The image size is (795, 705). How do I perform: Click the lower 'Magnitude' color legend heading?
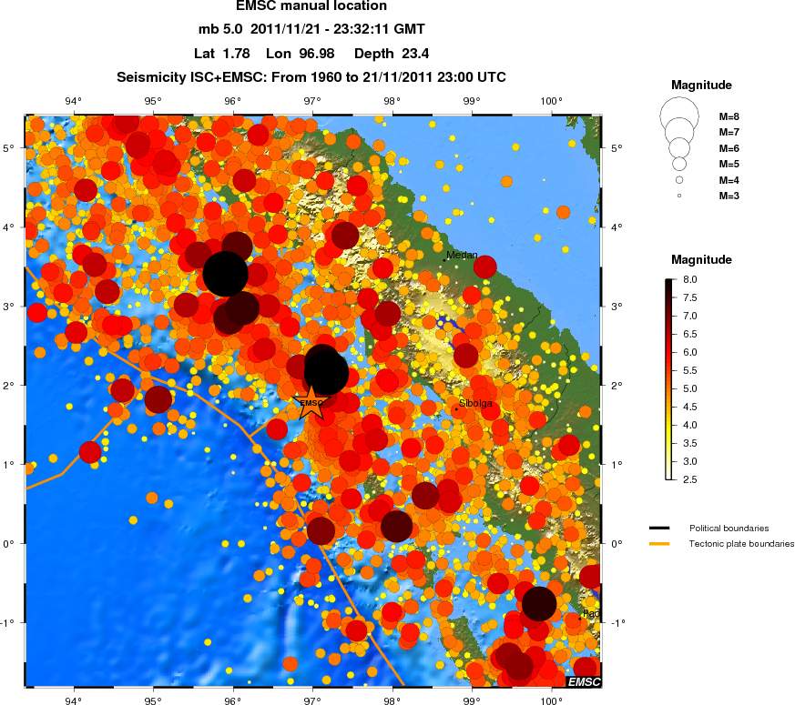701,260
